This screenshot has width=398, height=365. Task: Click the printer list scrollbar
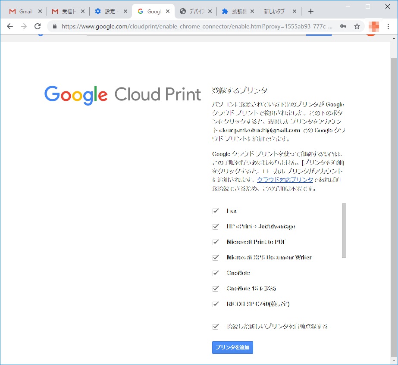pyautogui.click(x=344, y=230)
